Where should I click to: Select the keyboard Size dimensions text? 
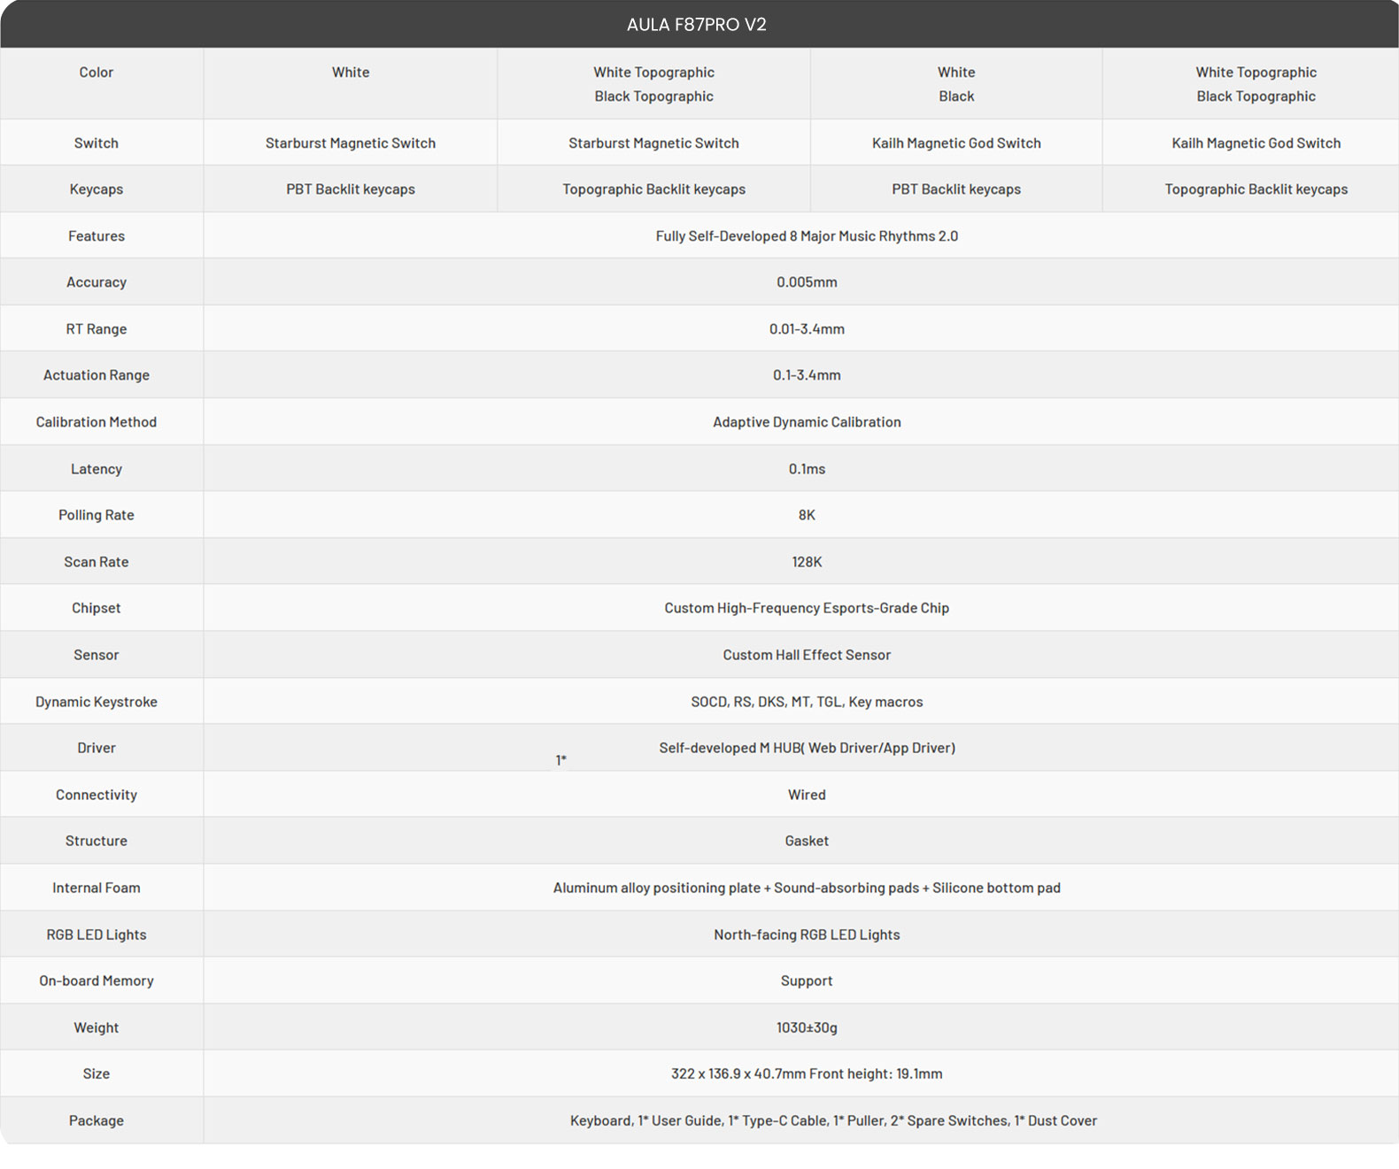point(807,1073)
